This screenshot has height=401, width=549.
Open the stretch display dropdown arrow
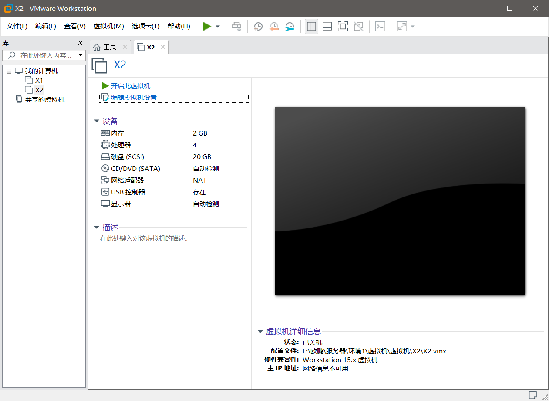click(413, 27)
